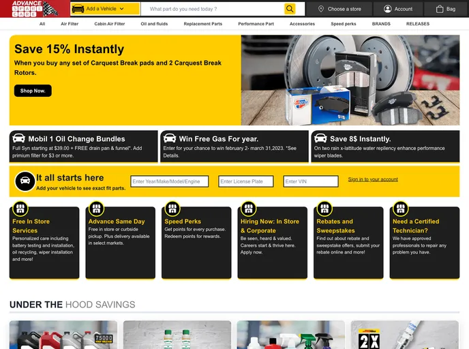The height and width of the screenshot is (349, 469).
Task: Click the cleaning spray bottles savings thumbnail
Action: (290, 335)
